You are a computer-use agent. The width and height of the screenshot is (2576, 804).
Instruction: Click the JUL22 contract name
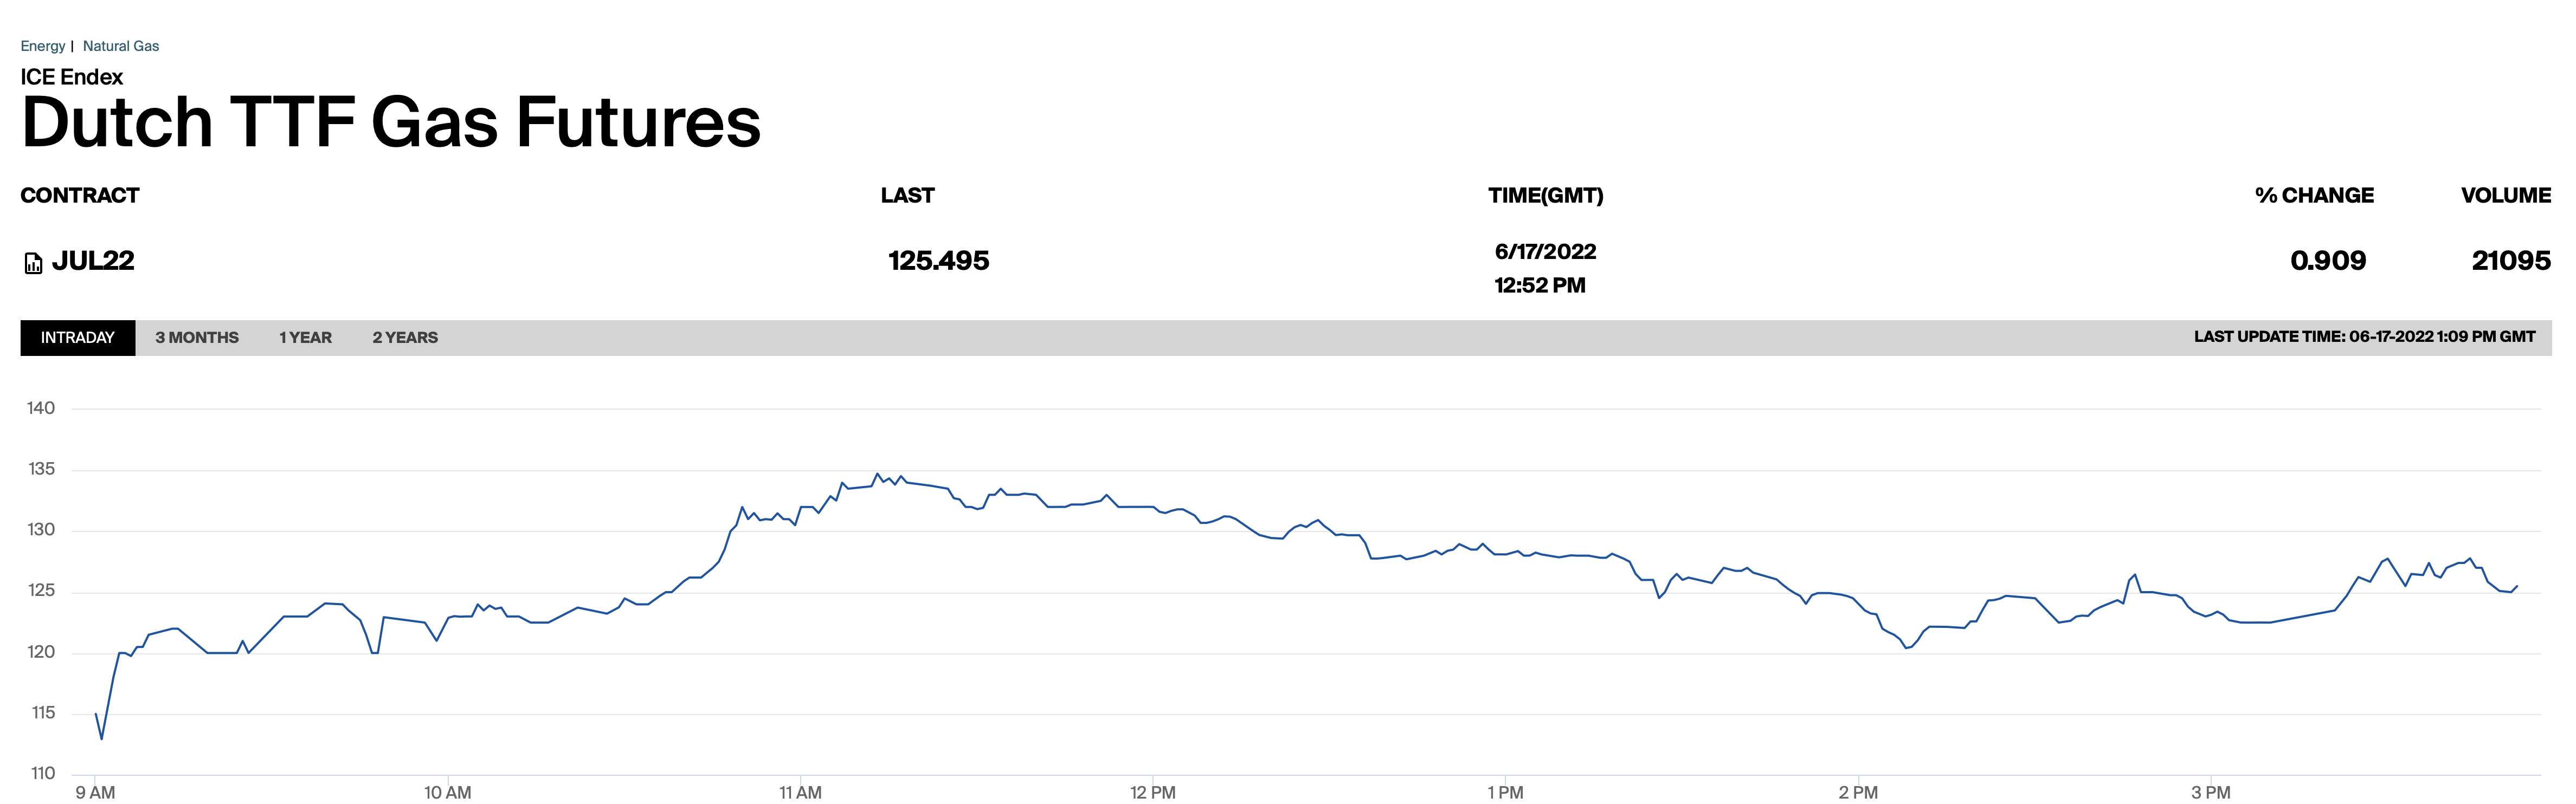point(93,261)
